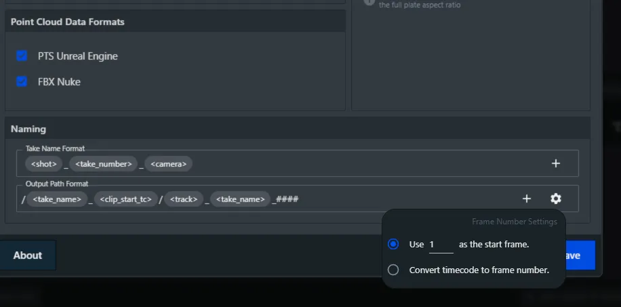The width and height of the screenshot is (621, 307).
Task: Click the _#### frame padding text
Action: tap(285, 199)
